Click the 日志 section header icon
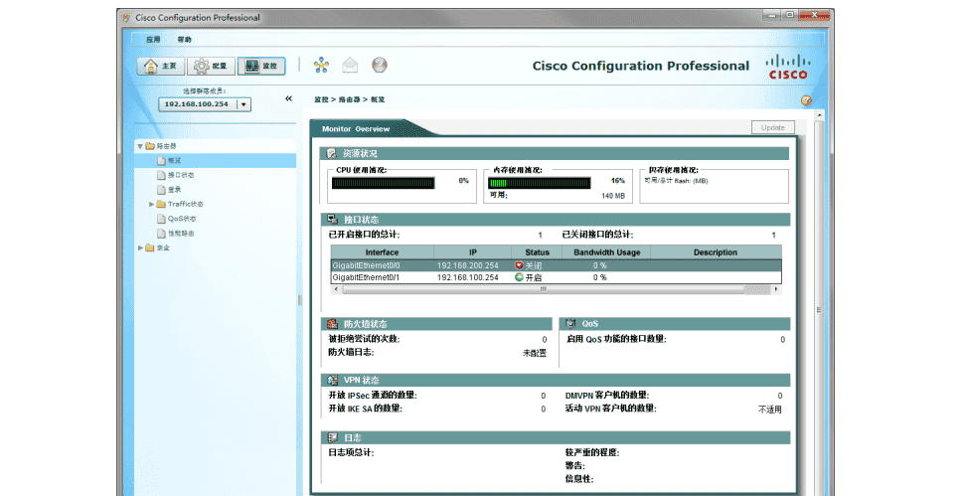Viewport: 966px width, 496px height. [x=333, y=437]
